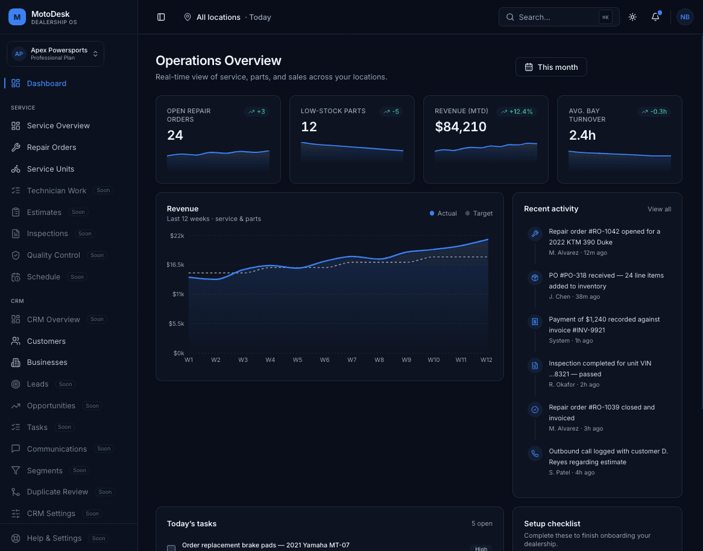703x551 pixels.
Task: Open the NB user avatar menu
Action: click(x=685, y=17)
